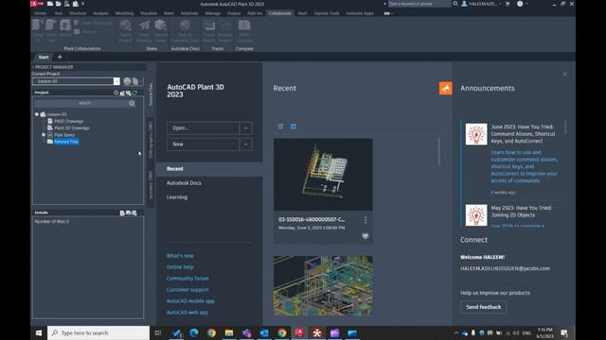Open the second recent drawing thumbnail
This screenshot has width=606, height=340.
pos(323,286)
